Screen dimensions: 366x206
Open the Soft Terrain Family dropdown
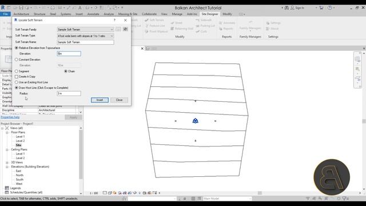[x=85, y=29]
